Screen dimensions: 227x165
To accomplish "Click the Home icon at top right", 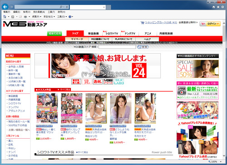I will tap(214, 7).
